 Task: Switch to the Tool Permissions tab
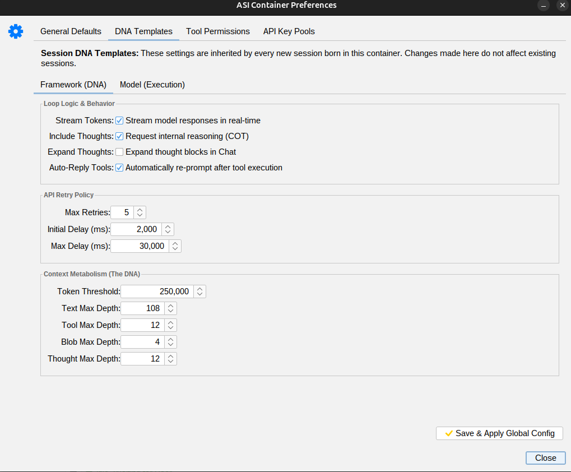pos(217,31)
